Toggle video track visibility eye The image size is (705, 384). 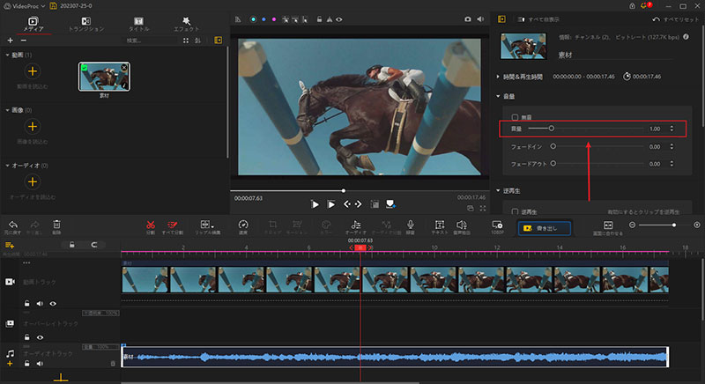pyautogui.click(x=53, y=304)
